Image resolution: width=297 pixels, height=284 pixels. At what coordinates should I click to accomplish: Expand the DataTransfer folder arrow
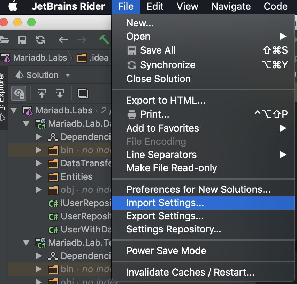[39, 163]
